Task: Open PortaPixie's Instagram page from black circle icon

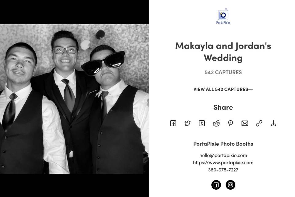Action: click(230, 185)
